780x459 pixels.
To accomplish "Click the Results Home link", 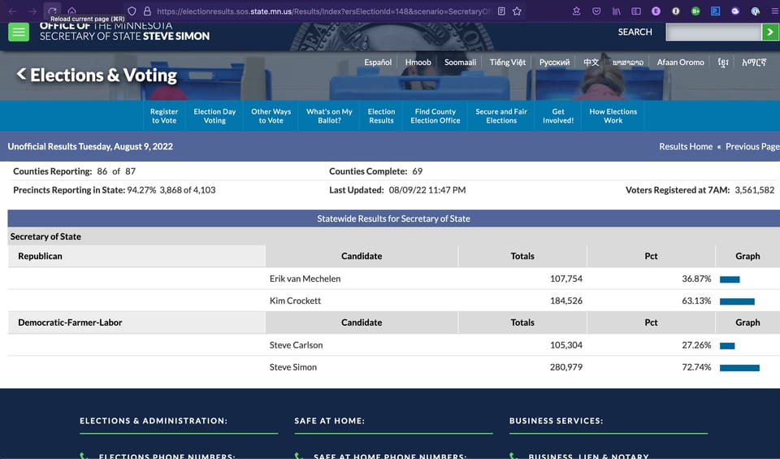I will 686,146.
